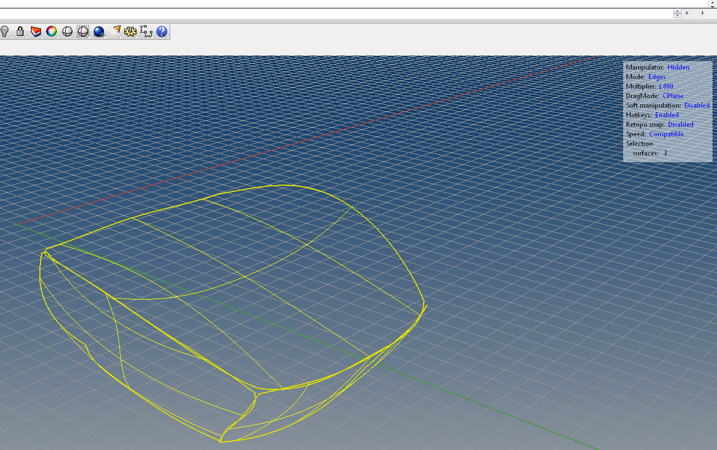Screen dimensions: 717x450
Task: Open the gear Options icon
Action: pos(130,31)
